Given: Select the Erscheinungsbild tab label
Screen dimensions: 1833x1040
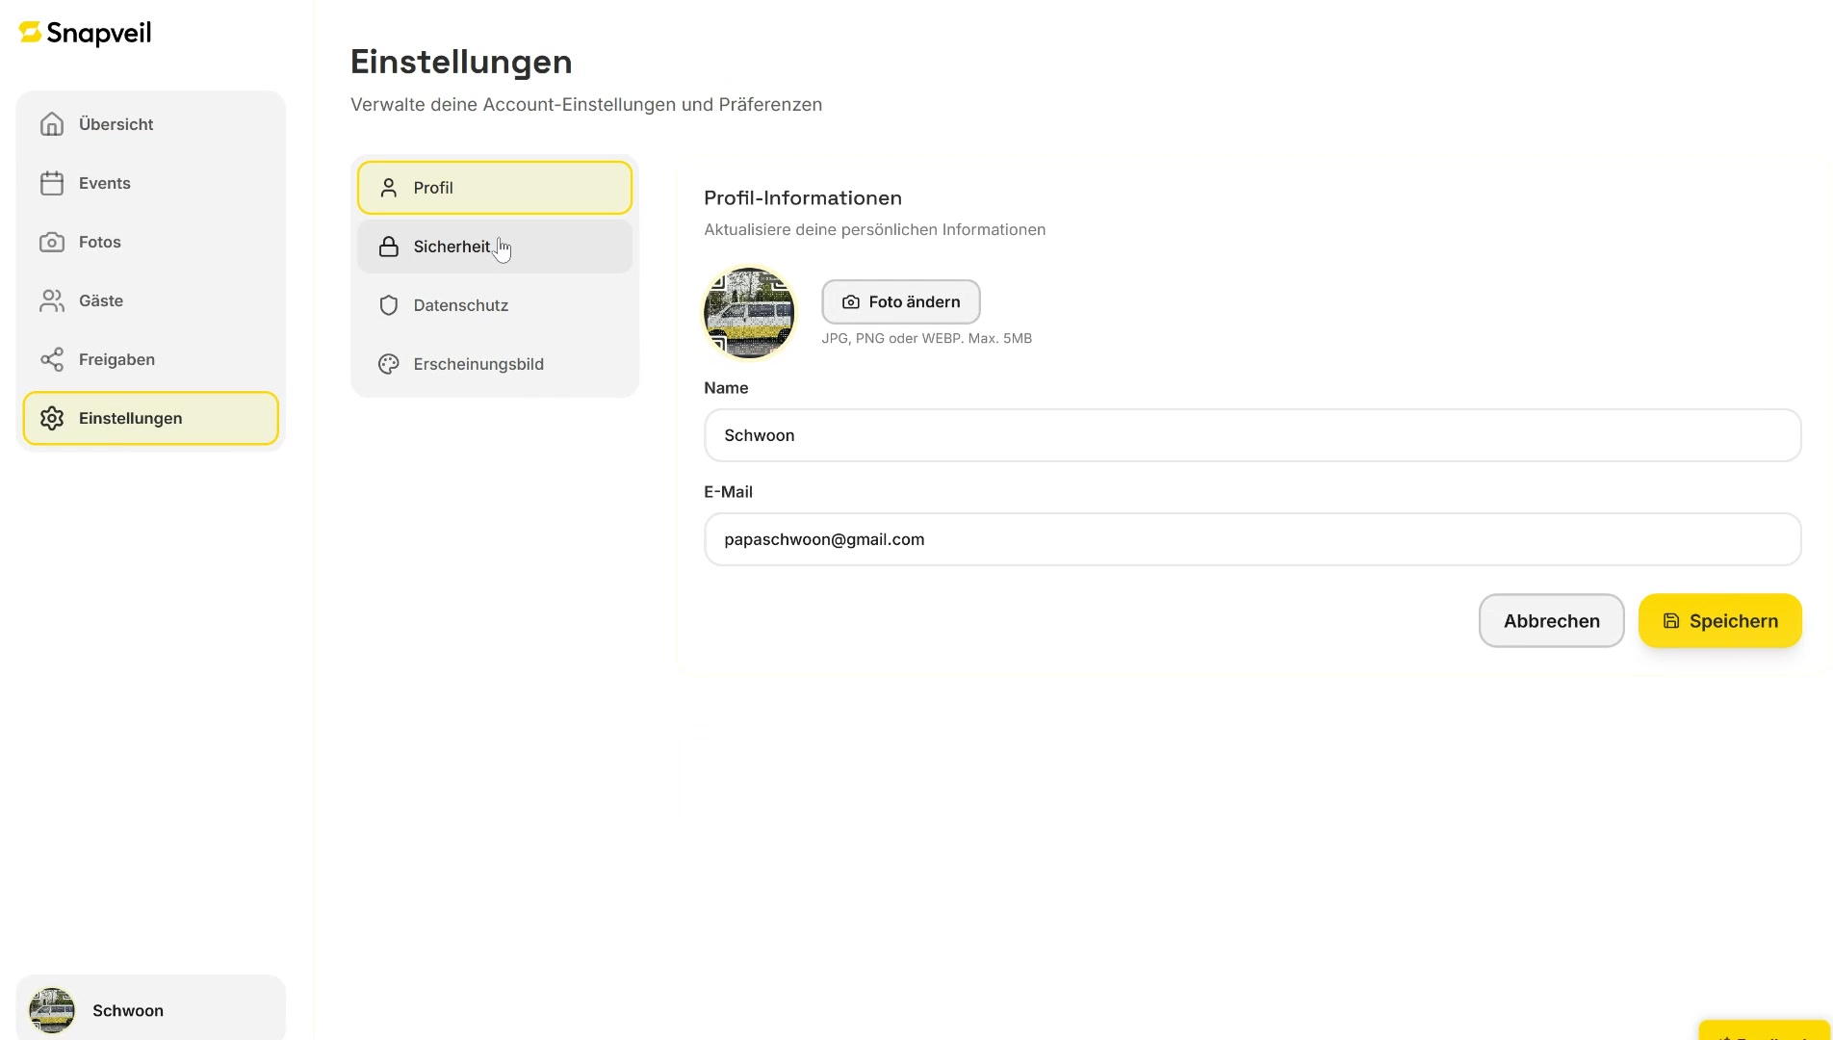Looking at the screenshot, I should (478, 364).
